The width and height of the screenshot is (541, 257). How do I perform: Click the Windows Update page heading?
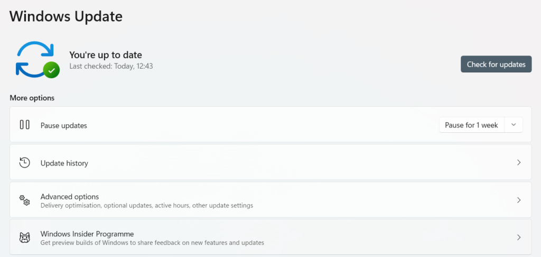66,16
